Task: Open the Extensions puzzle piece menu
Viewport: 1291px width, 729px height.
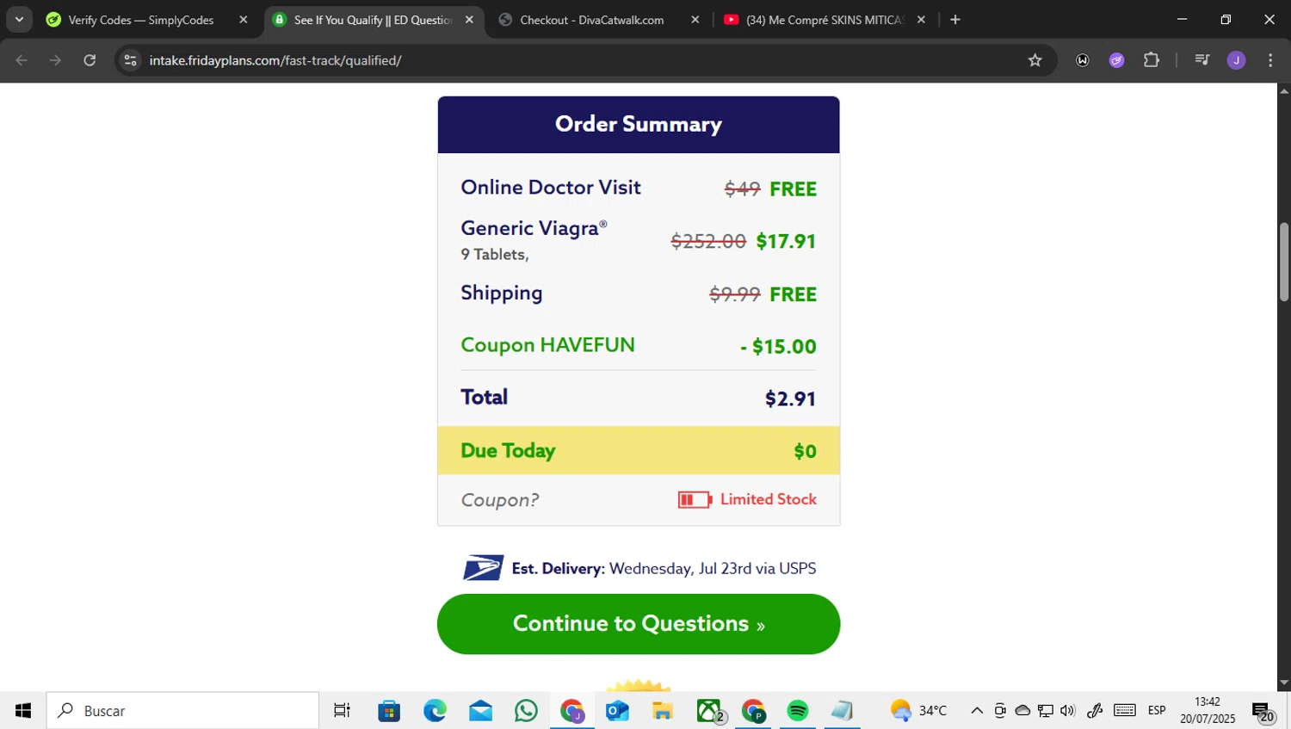Action: click(x=1152, y=60)
